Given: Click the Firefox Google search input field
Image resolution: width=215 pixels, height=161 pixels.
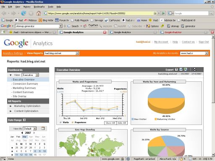Looking at the screenshot, I should tap(191, 13).
